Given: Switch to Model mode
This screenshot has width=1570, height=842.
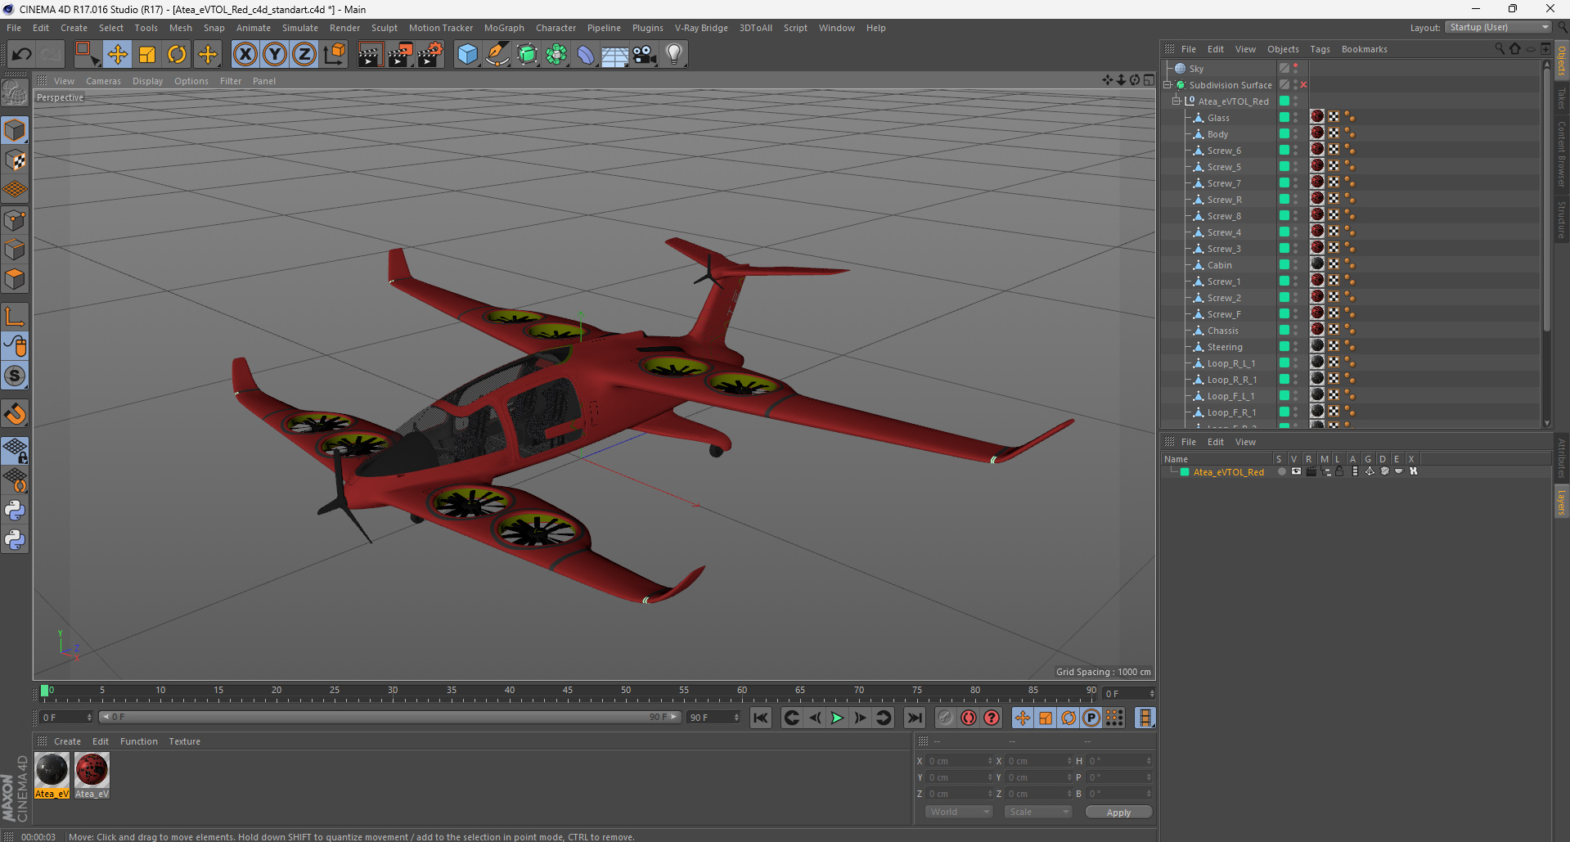Looking at the screenshot, I should 15,130.
